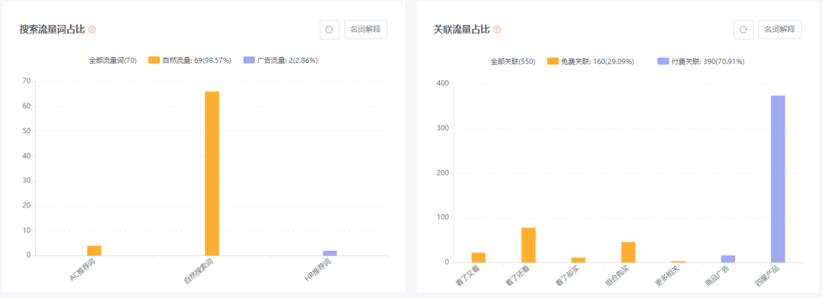Select the tall 自然搜索词 bar
Screen dimensions: 822x298
tap(212, 173)
